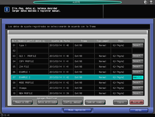The width and height of the screenshot is (155, 117).
Task: Select row 06 EXAMPLE 1
Action: click(71, 72)
